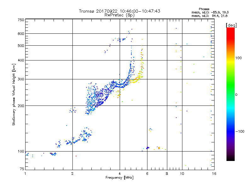
Task: Click x-axis tick label '2'
Action: click(72, 174)
